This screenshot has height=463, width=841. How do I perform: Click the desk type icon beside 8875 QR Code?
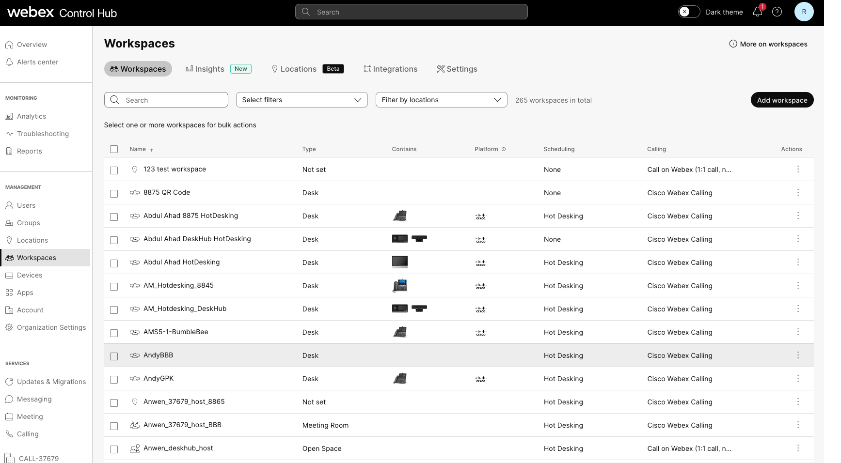point(135,193)
